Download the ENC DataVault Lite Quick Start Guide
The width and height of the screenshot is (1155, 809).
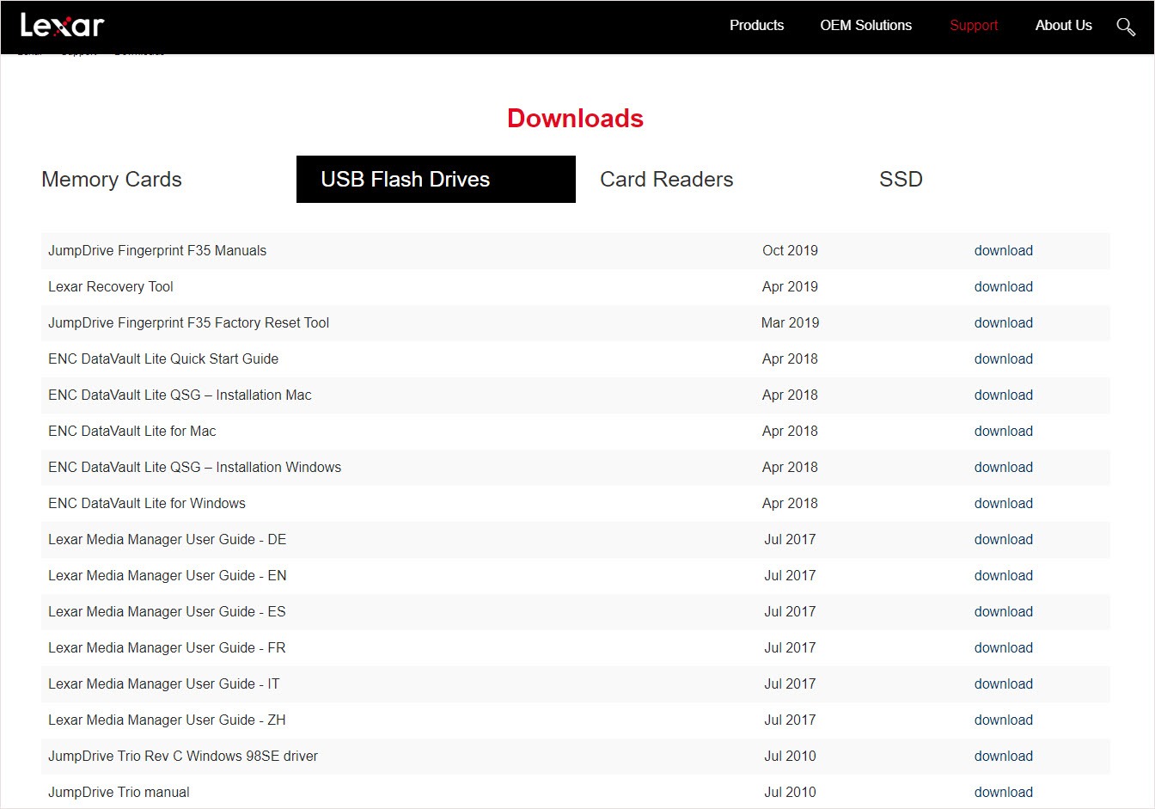pyautogui.click(x=1003, y=359)
